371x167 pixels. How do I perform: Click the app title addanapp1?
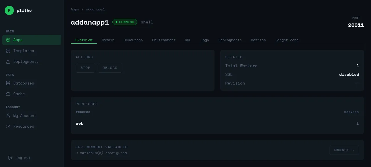(90, 22)
